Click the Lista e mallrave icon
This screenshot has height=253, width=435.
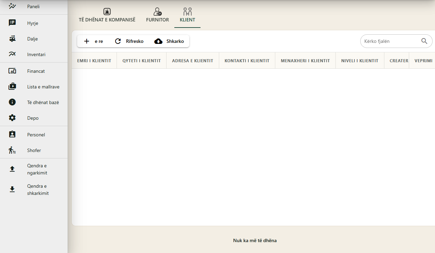(x=12, y=86)
